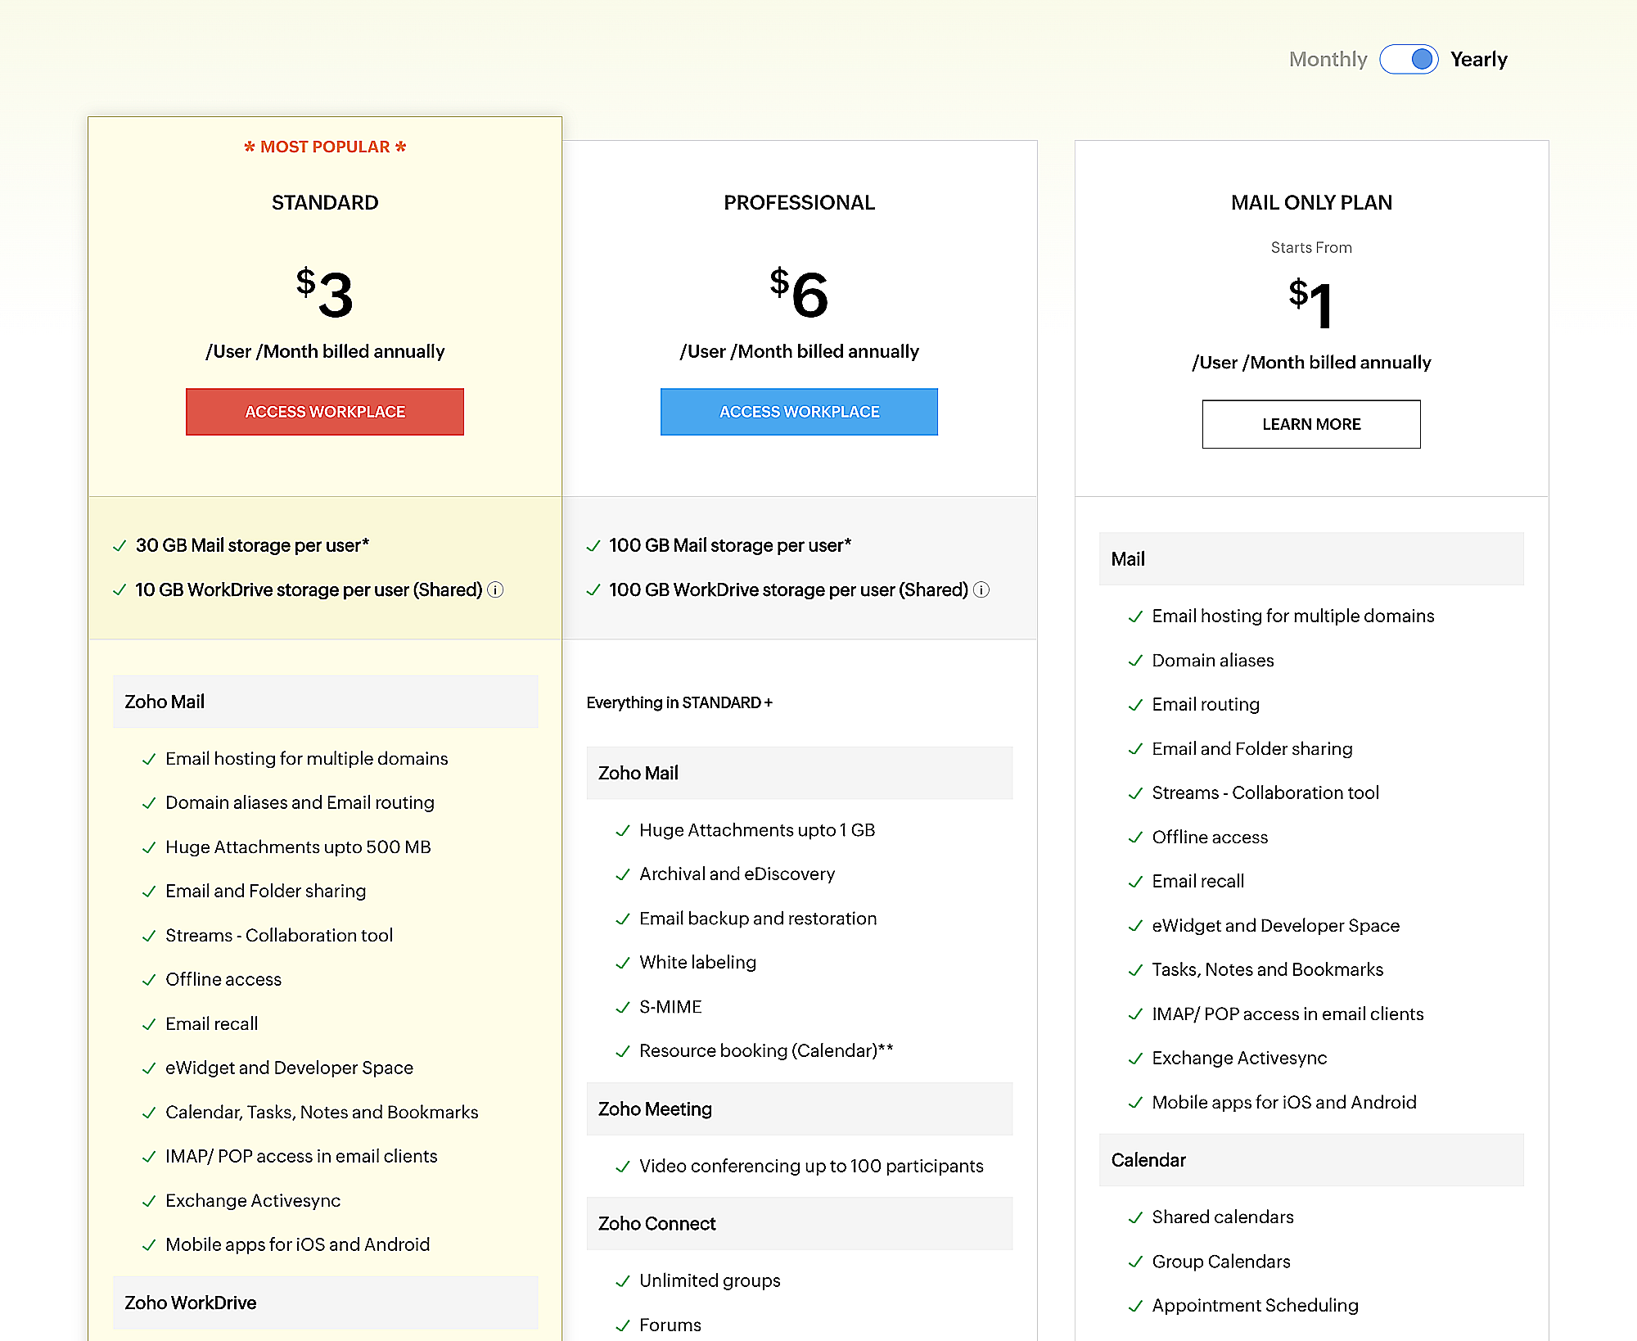Click 'S-MIME' feature
Image resolution: width=1637 pixels, height=1341 pixels.
coord(670,1007)
